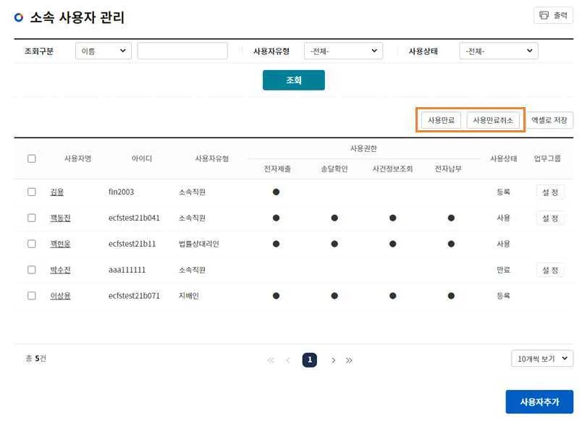Click the 송달확인 sub-column header
This screenshot has height=421, width=582.
(x=334, y=169)
